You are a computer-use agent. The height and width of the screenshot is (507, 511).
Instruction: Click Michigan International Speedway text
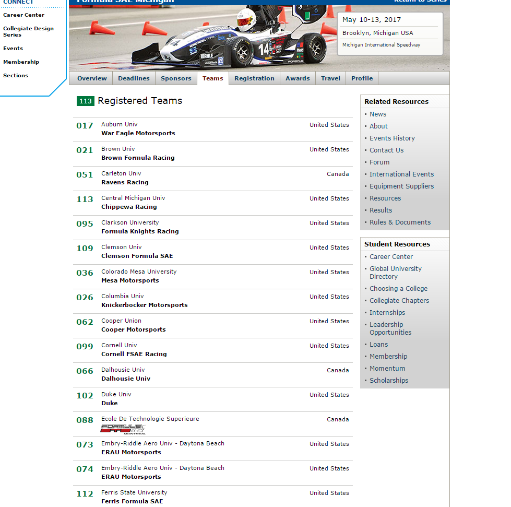coord(382,45)
